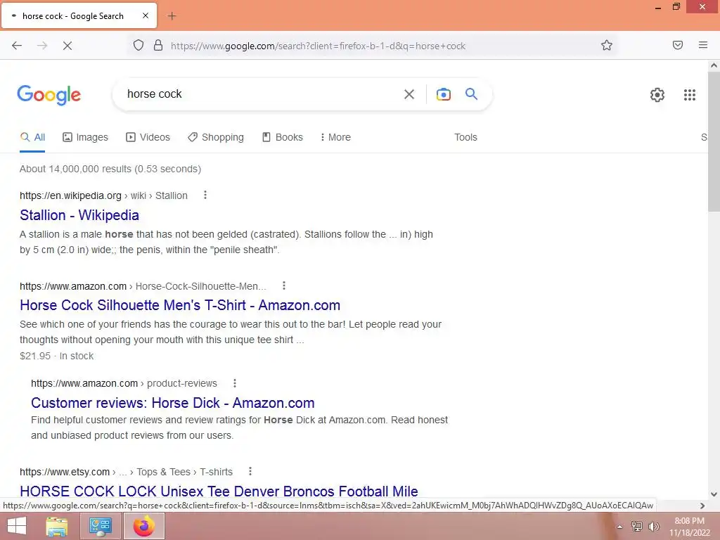Image resolution: width=720 pixels, height=540 pixels.
Task: Show hidden system tray icons
Action: [619, 527]
